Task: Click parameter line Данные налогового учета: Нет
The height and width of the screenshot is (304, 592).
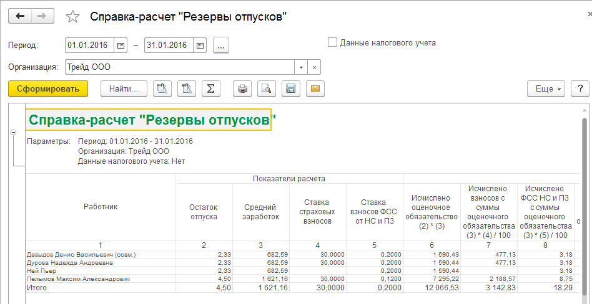Action: [131, 161]
